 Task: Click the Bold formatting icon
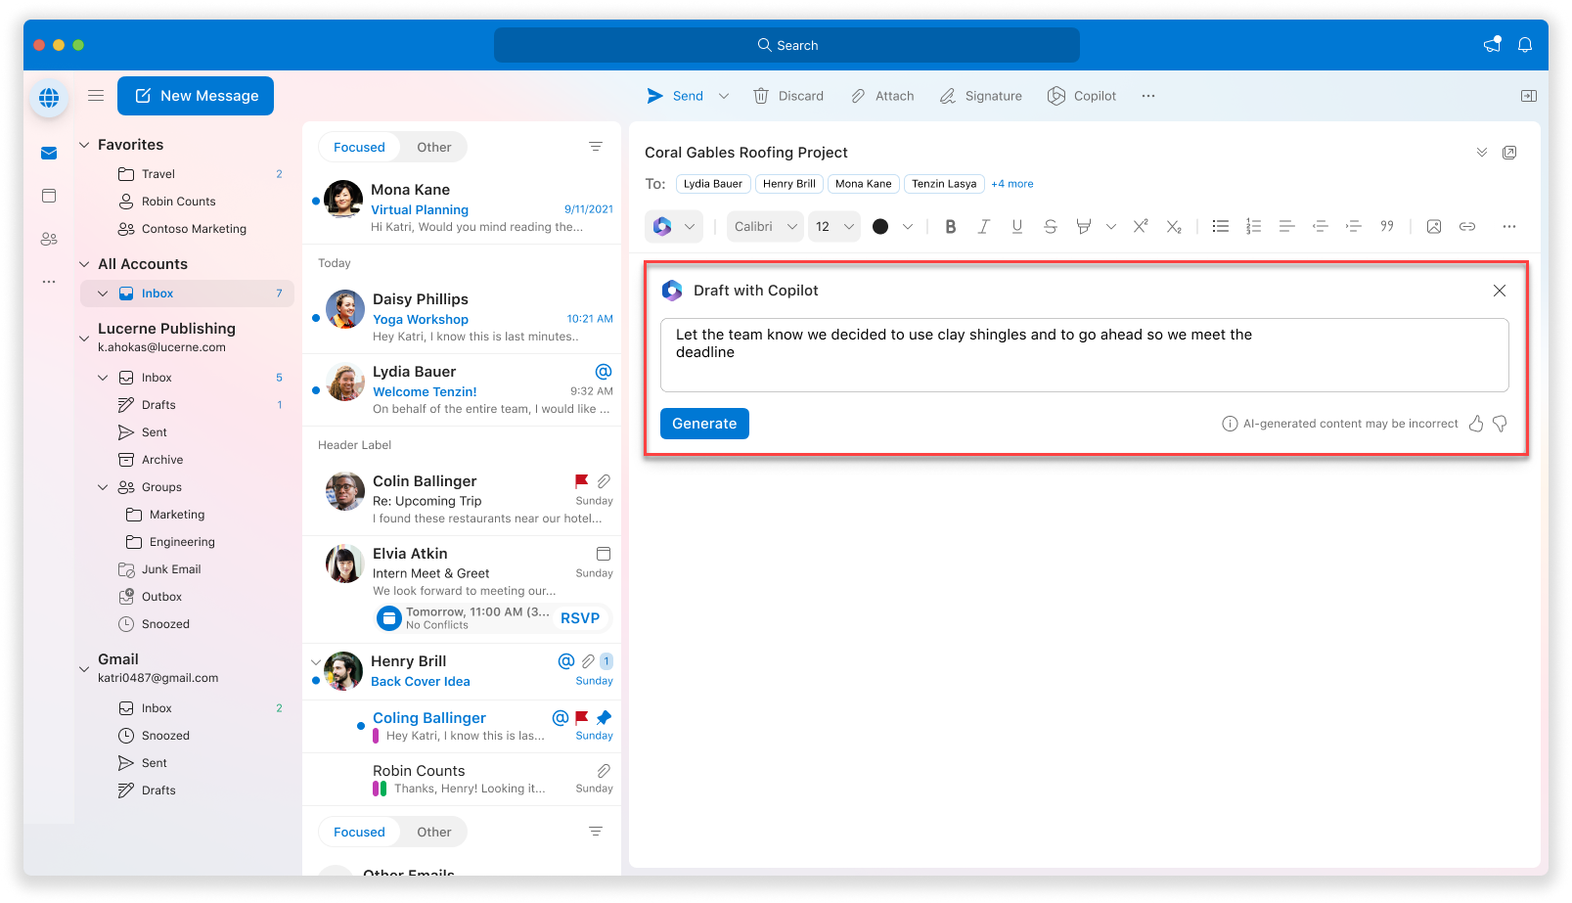[x=950, y=226]
